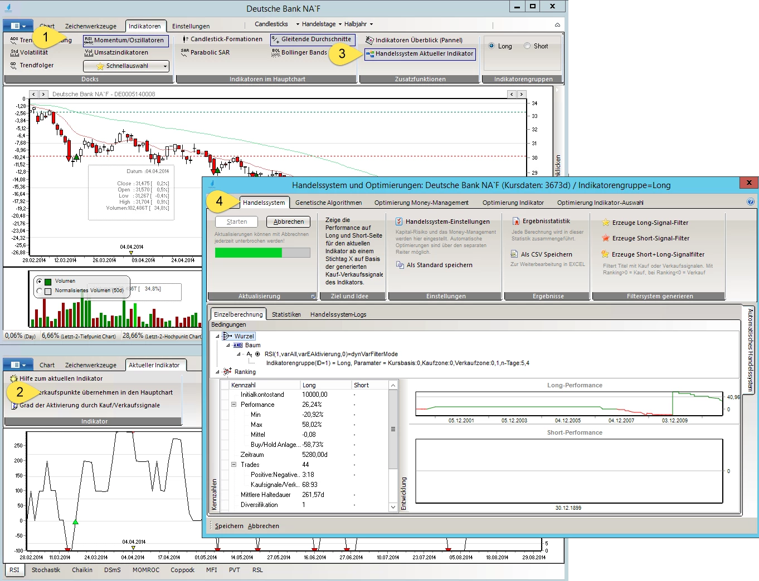Open Grad der Aktivierung durch Kauf/Verkaufssignale
Image resolution: width=759 pixels, height=581 pixels.
coord(85,405)
